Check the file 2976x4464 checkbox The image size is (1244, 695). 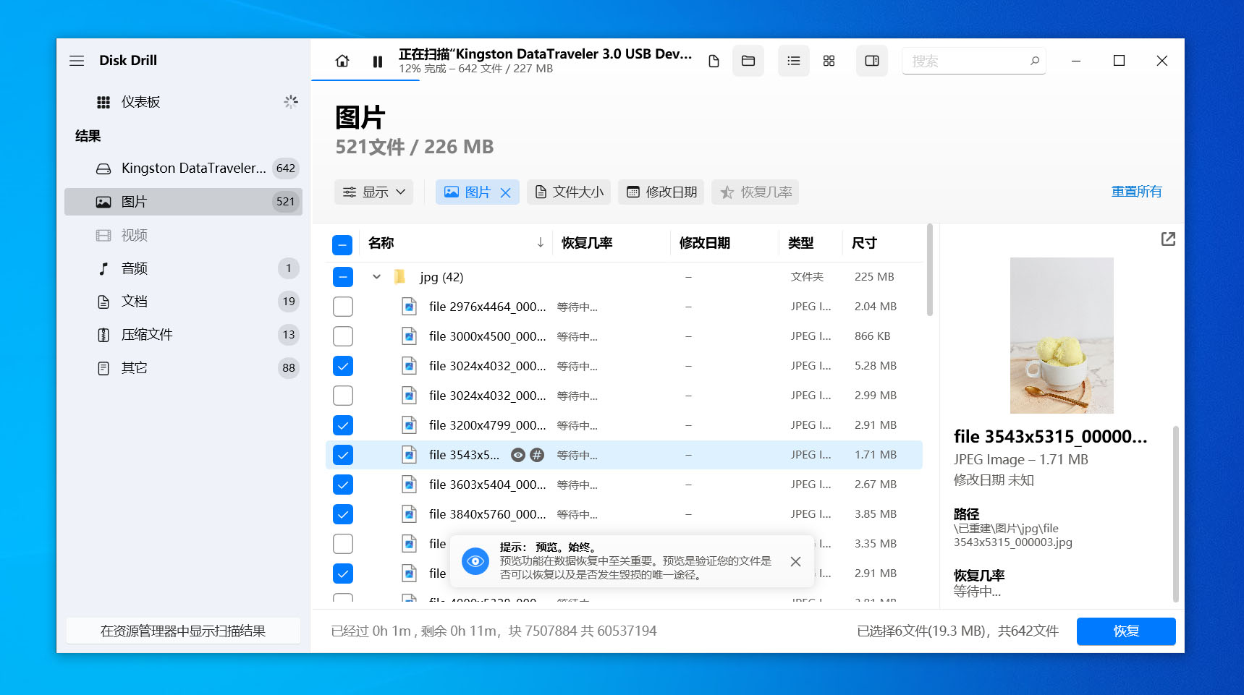point(342,307)
